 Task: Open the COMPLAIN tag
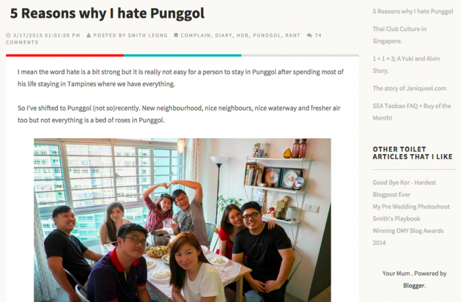coord(195,36)
